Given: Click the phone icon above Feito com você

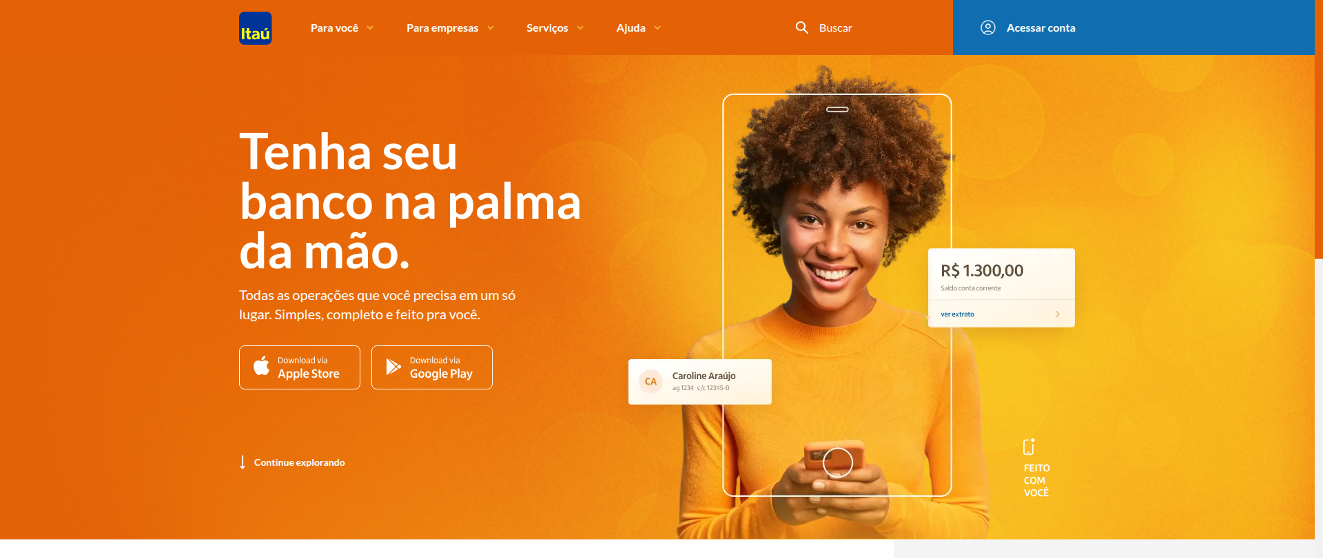Looking at the screenshot, I should coord(1029,447).
